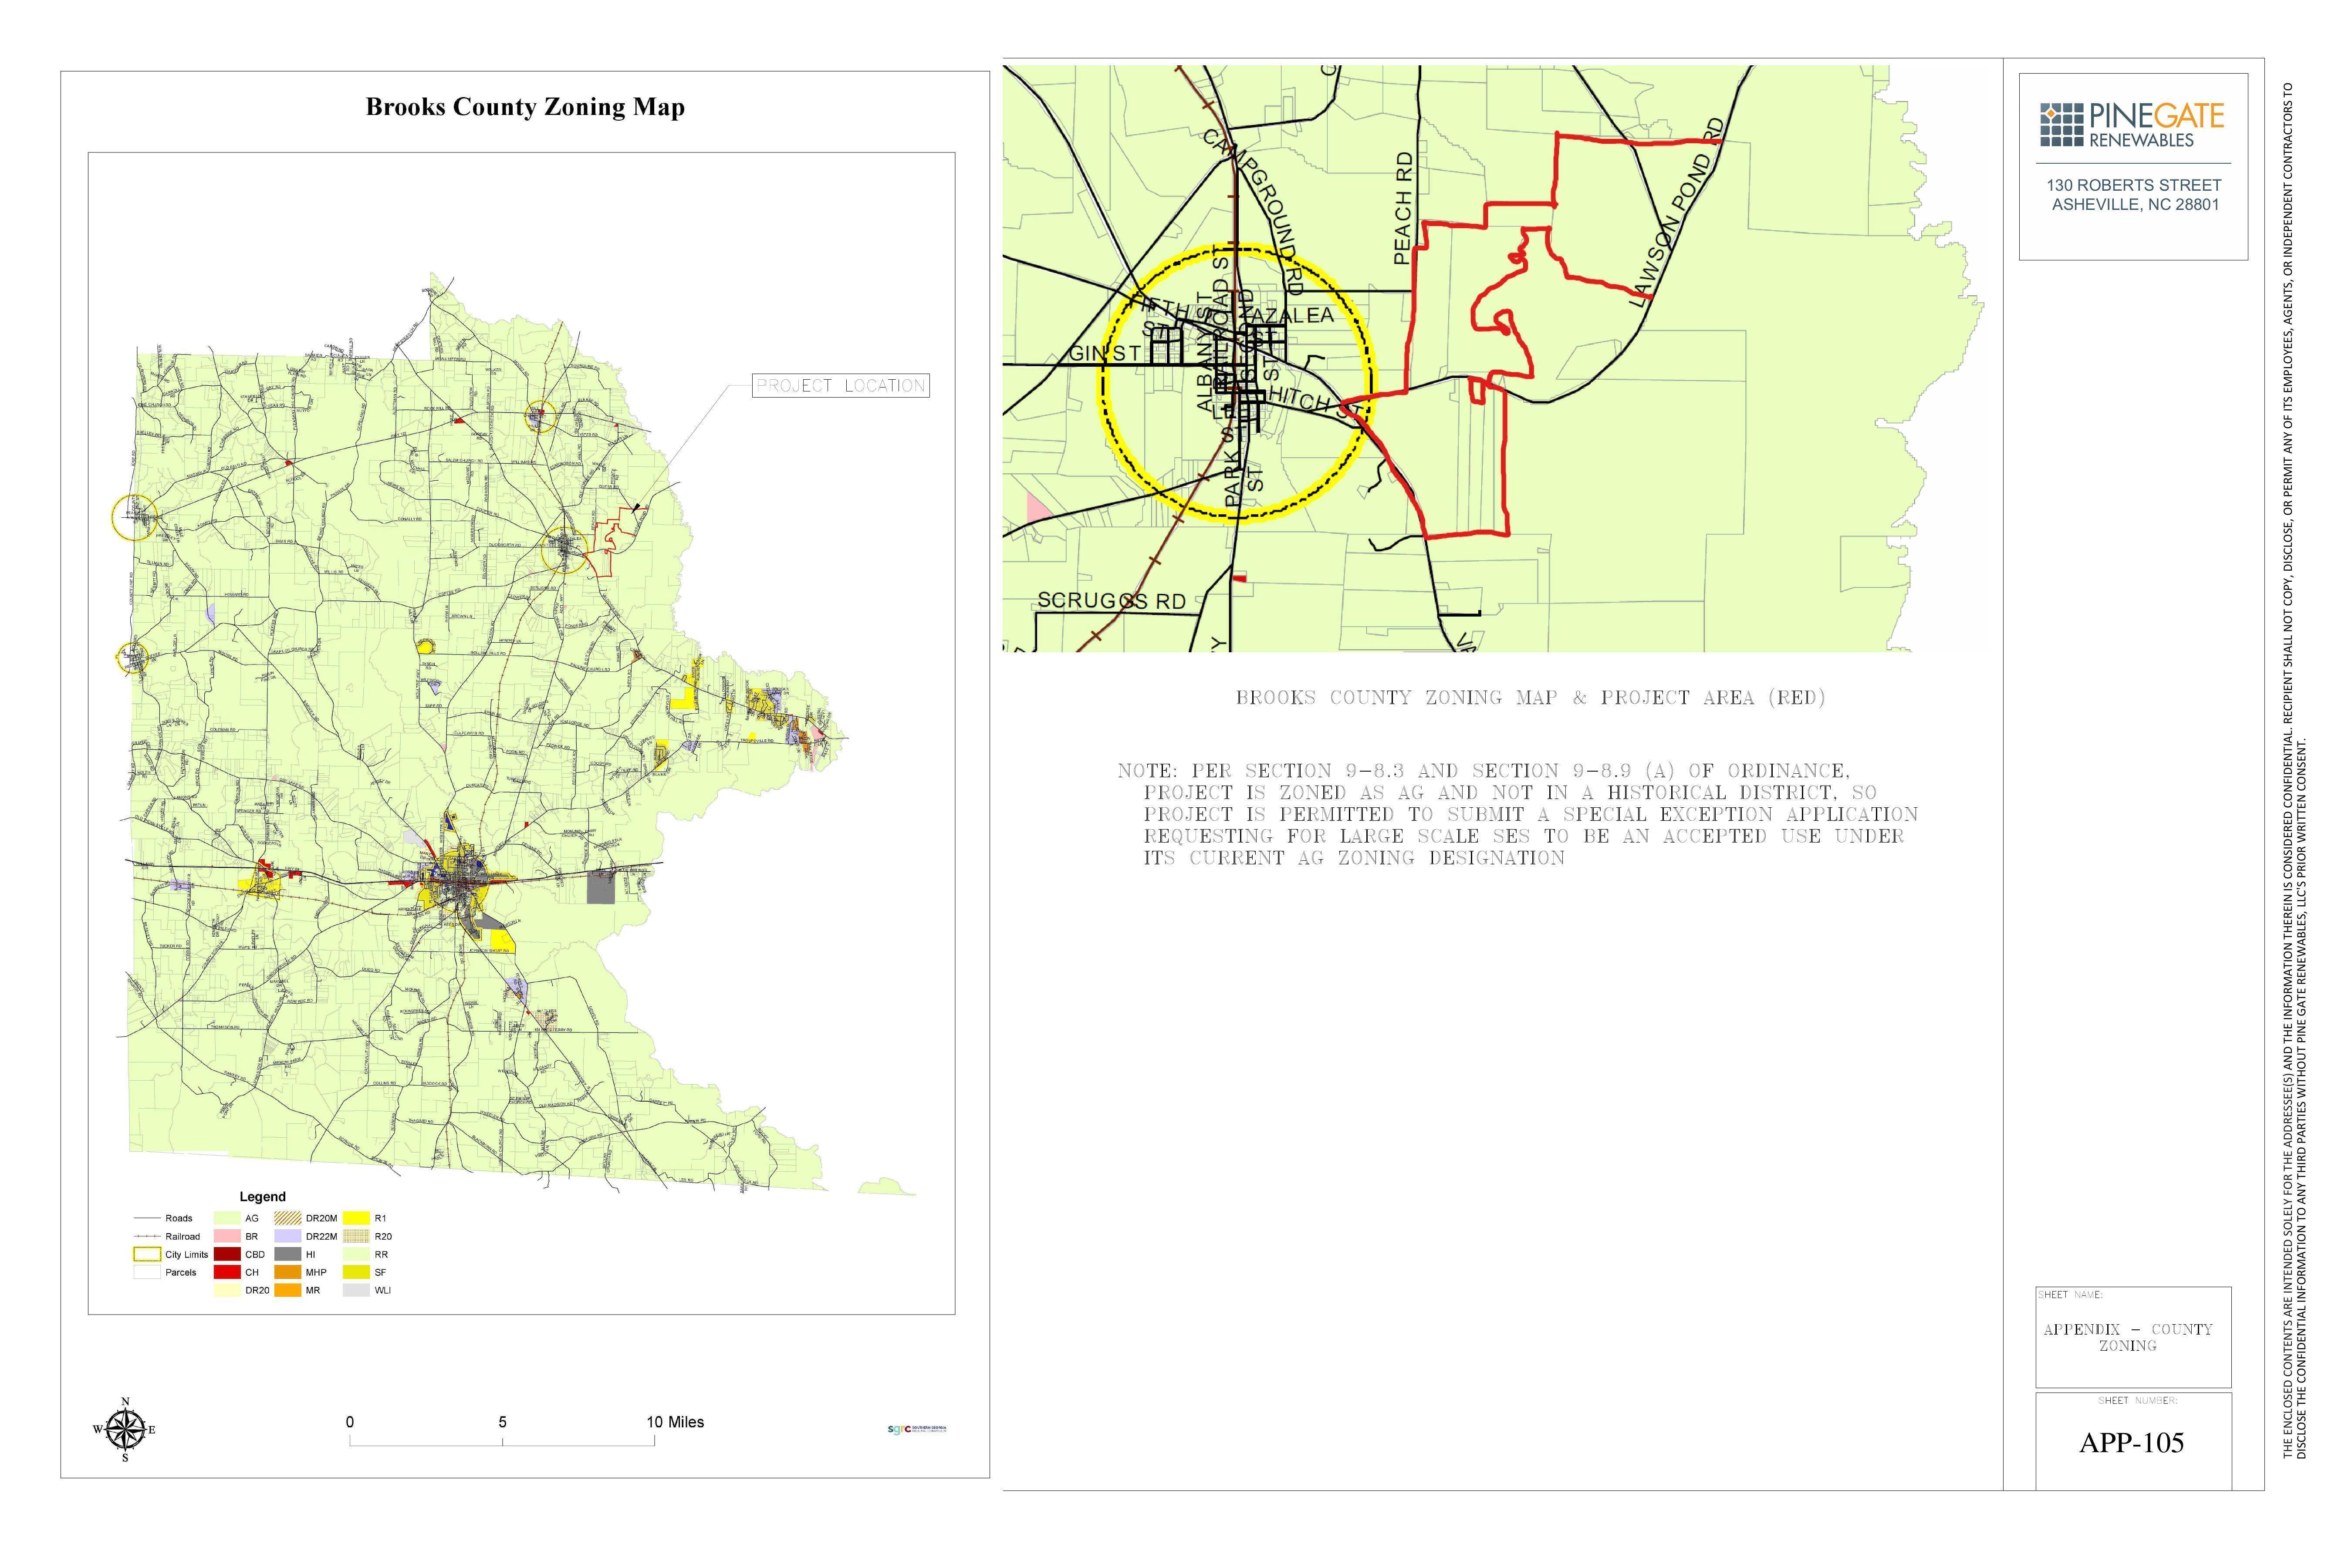Click the MR orange legend swatch
Screen dimensions: 2352x1568
[288, 1290]
